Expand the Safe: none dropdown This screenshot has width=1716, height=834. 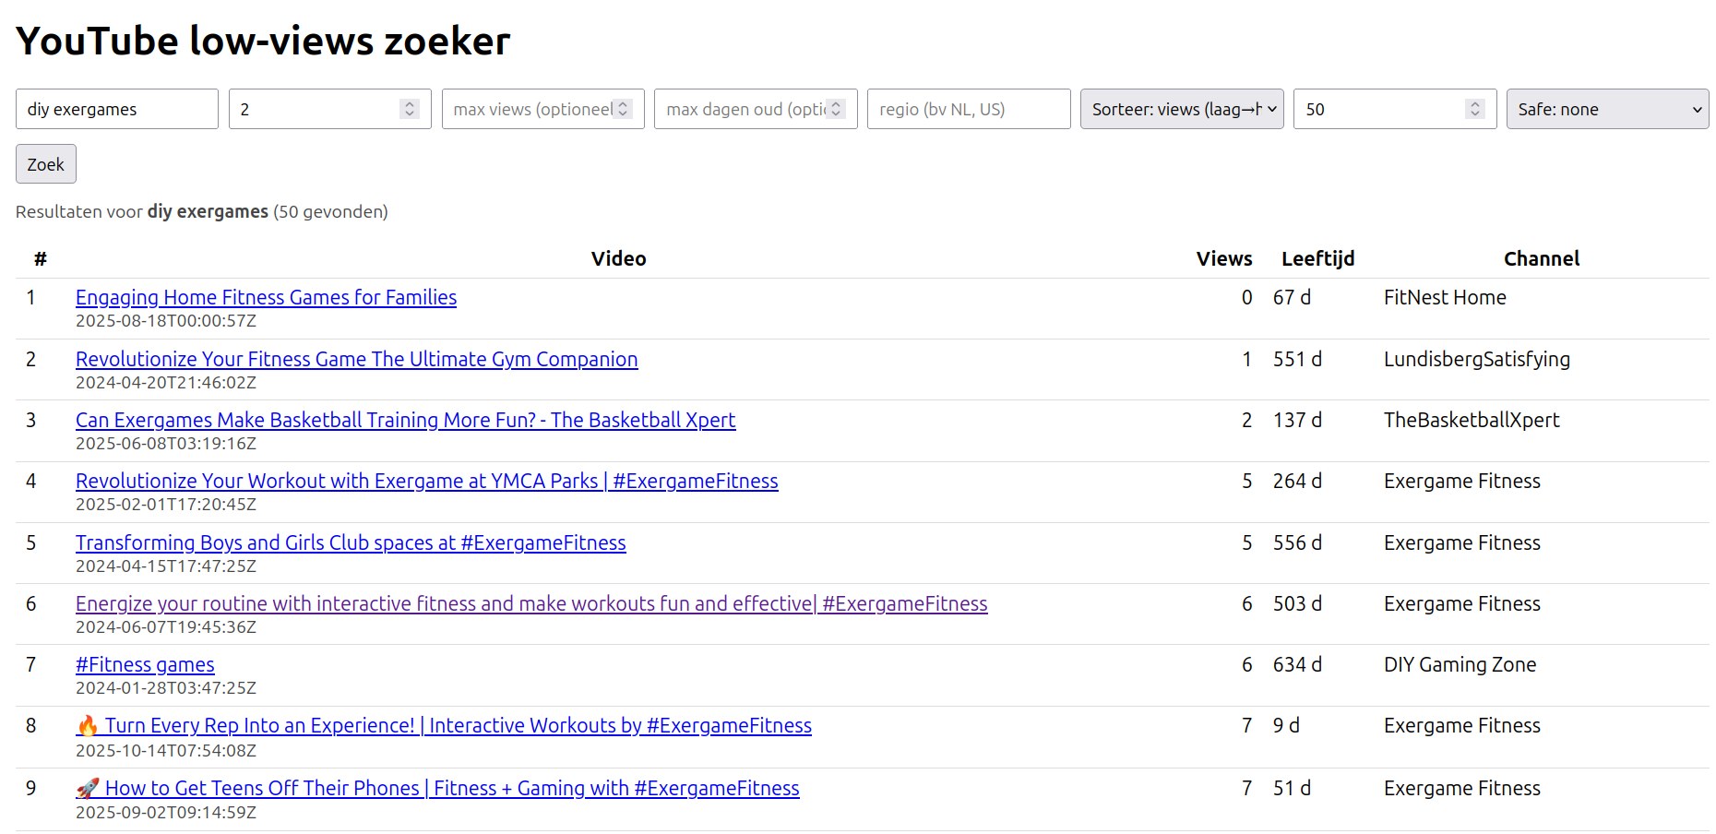(x=1607, y=109)
